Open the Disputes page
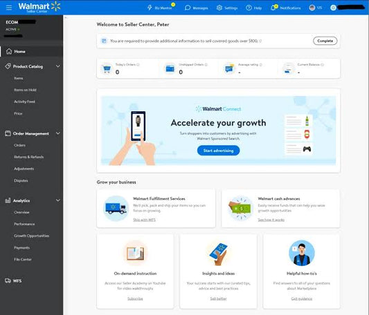 pos(21,180)
